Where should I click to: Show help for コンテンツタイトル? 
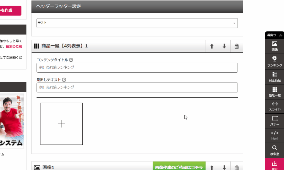click(x=71, y=60)
